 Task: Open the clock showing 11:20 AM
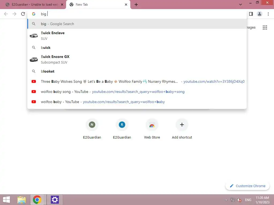[262, 200]
